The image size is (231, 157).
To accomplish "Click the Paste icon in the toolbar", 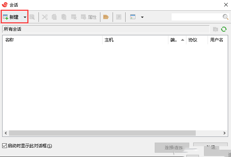I will pos(64,17).
